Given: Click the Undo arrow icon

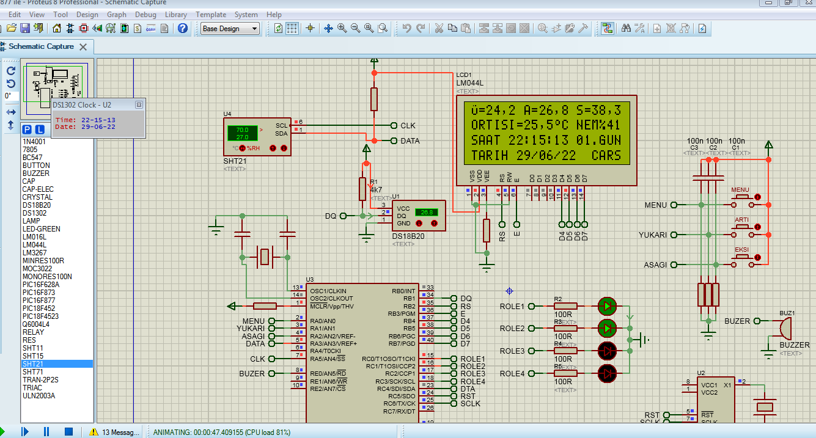Looking at the screenshot, I should point(406,28).
